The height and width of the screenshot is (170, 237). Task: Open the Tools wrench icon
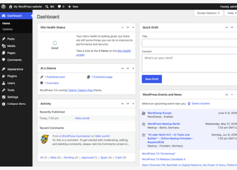click(4, 90)
